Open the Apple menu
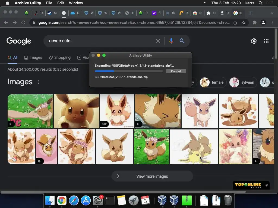This screenshot has width=278, height=208. tap(7, 3)
